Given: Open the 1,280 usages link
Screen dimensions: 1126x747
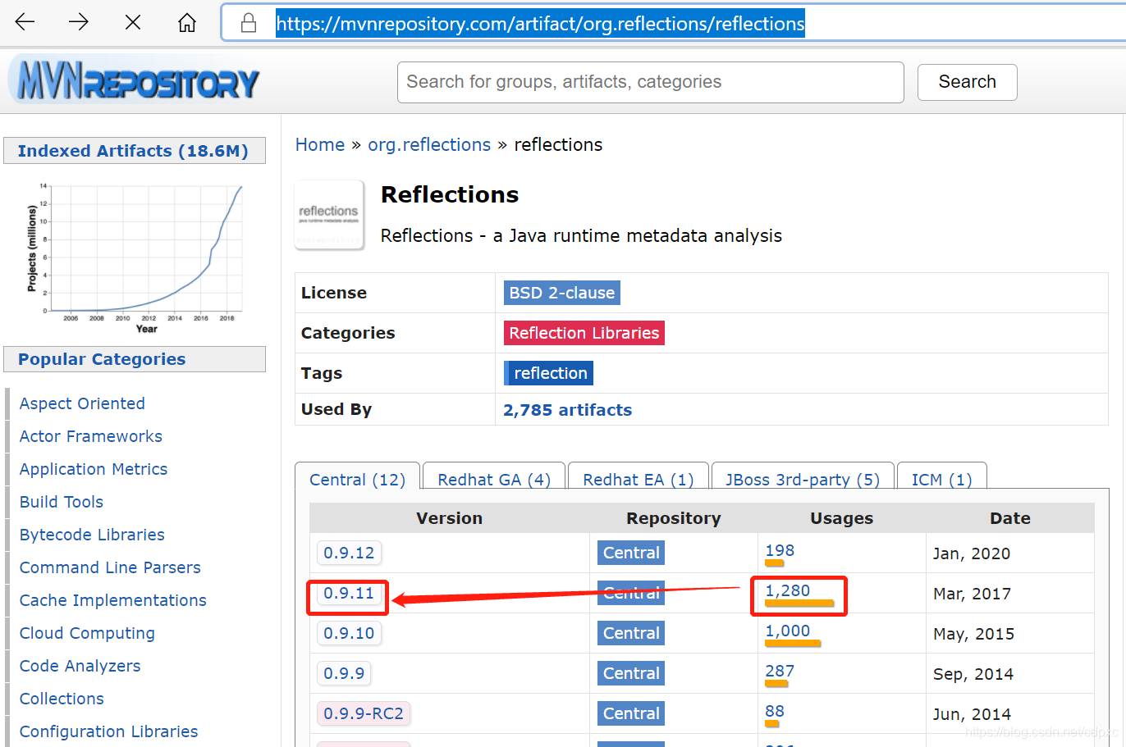Looking at the screenshot, I should [788, 591].
